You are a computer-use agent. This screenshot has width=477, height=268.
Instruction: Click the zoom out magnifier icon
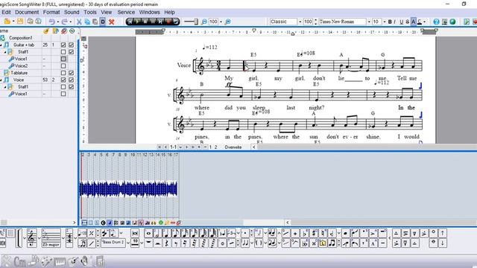[x=204, y=22]
